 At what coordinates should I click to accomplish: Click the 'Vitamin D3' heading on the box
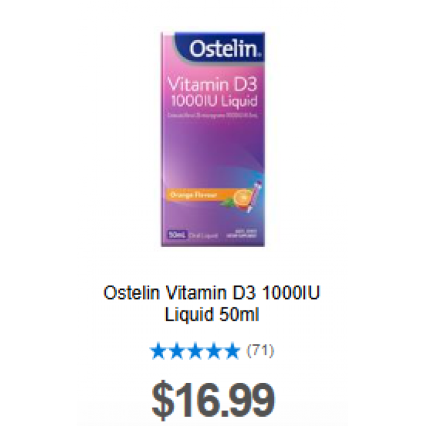pyautogui.click(x=212, y=84)
